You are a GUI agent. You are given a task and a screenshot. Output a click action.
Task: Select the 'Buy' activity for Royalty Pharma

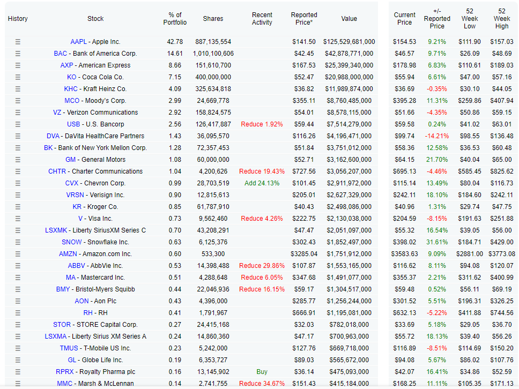(262, 372)
